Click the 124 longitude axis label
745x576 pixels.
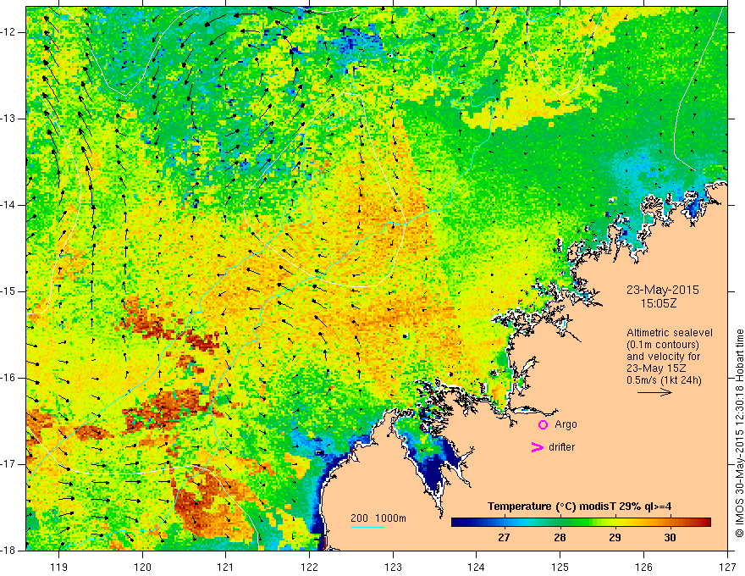click(x=477, y=567)
